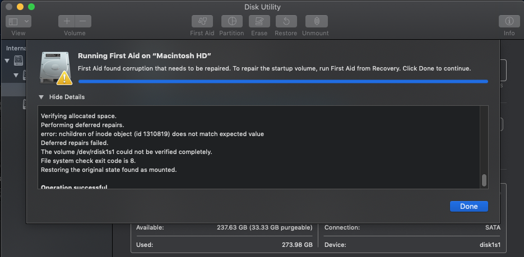Select the top internal disk icon in the sidebar
Viewport: 524px width, 257px height.
coord(18,60)
